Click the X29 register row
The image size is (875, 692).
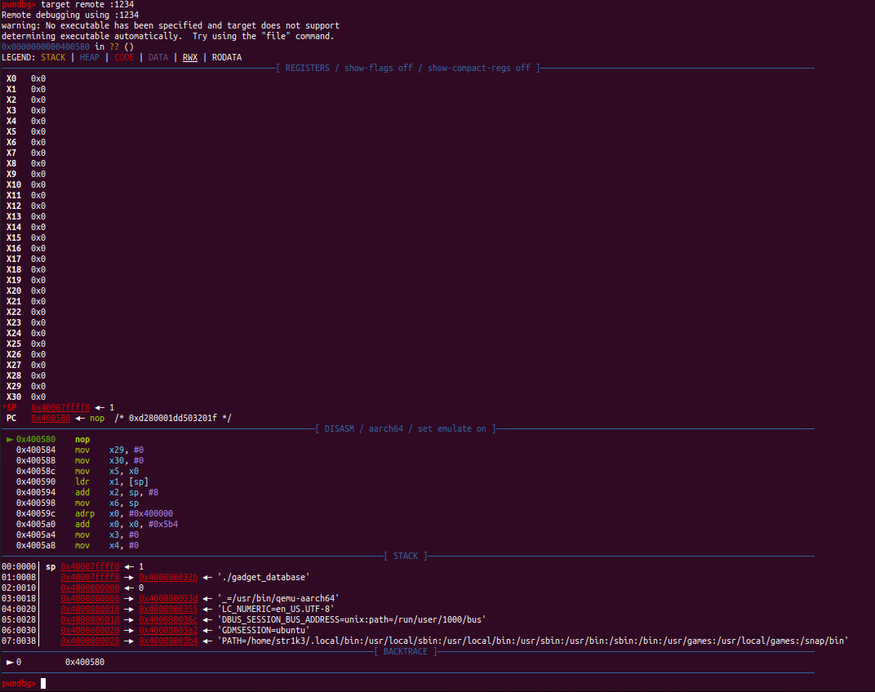click(24, 386)
